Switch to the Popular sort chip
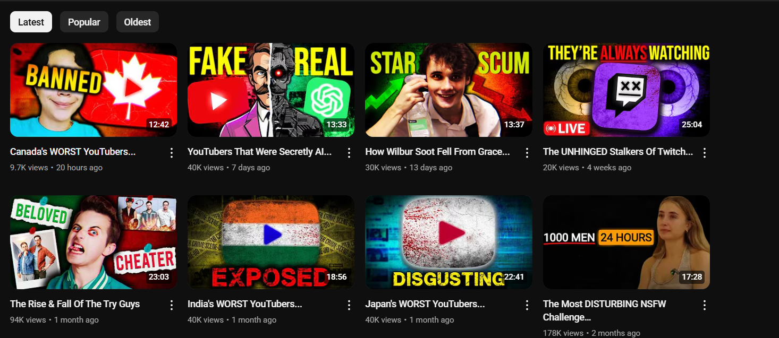Image resolution: width=779 pixels, height=338 pixels. coord(84,22)
